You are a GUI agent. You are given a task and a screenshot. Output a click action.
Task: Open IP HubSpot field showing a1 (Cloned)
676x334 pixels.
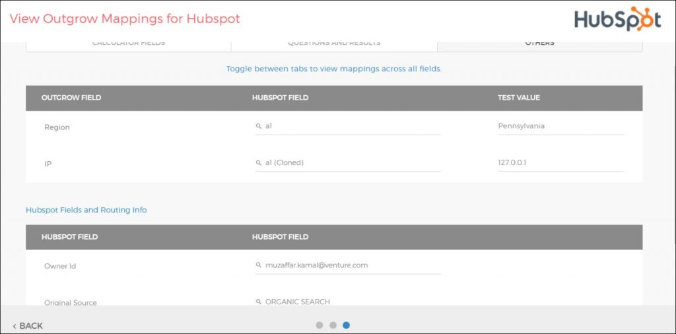click(350, 162)
